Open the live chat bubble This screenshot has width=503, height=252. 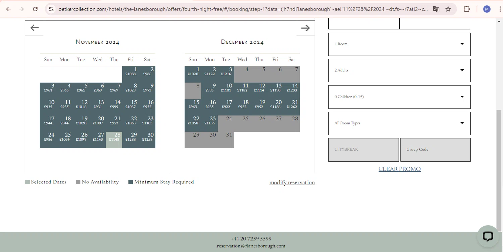pos(488,236)
